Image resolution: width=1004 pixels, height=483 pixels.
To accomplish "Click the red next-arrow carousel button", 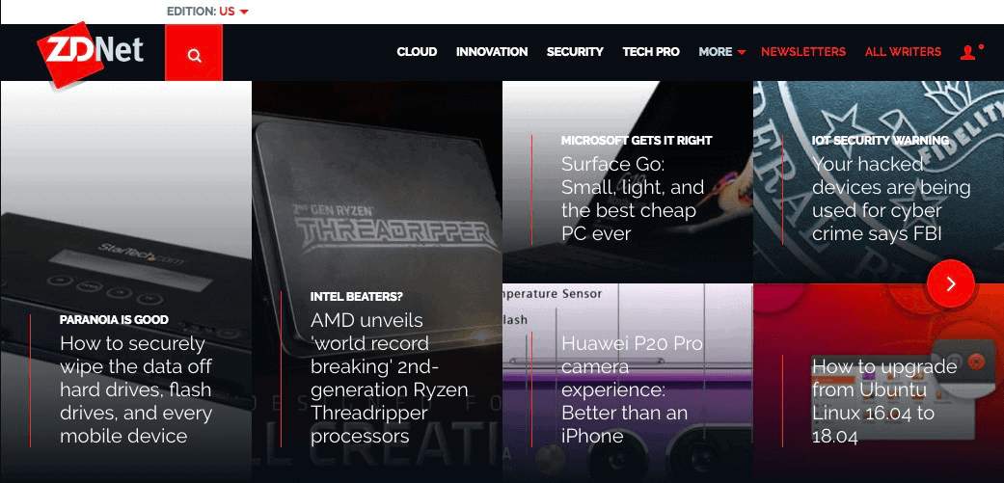I will [x=951, y=283].
